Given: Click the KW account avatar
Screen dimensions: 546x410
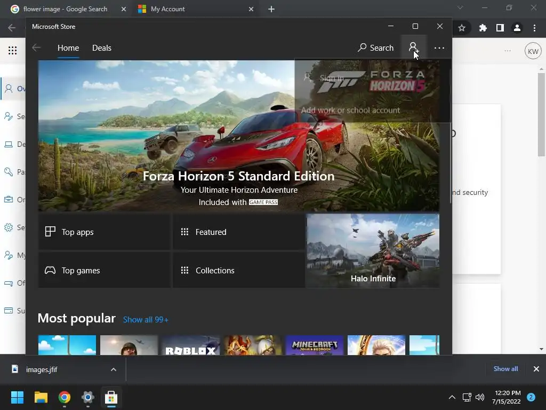Looking at the screenshot, I should 533,51.
